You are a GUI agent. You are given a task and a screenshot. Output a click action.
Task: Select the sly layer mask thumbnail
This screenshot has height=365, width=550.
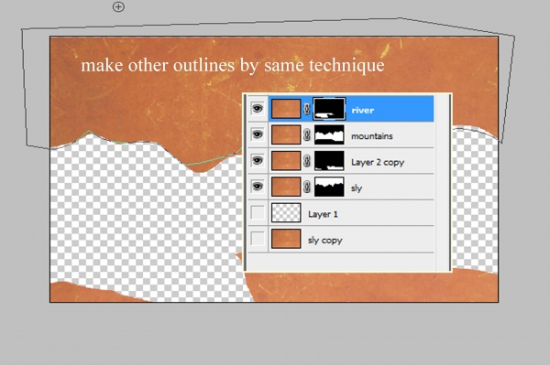329,187
